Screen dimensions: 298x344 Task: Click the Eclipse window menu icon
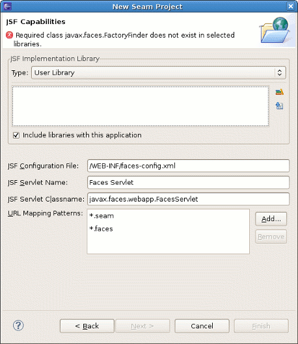(7, 6)
